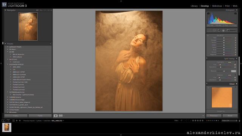Image resolution: width=242 pixels, height=136 pixels.
Task: Open the Library module
Action: pos(194,6)
